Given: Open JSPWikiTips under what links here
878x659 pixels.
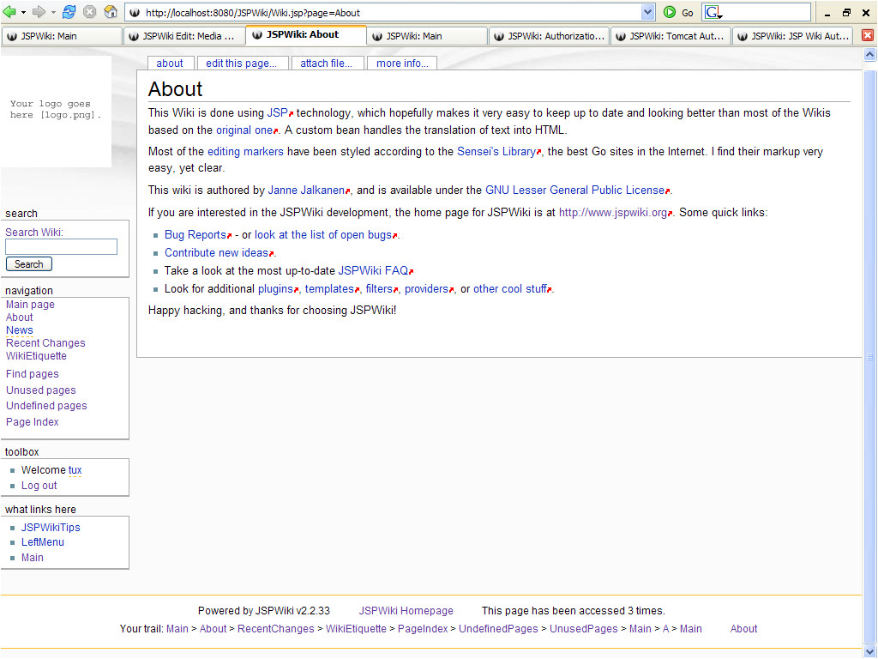Looking at the screenshot, I should [51, 528].
